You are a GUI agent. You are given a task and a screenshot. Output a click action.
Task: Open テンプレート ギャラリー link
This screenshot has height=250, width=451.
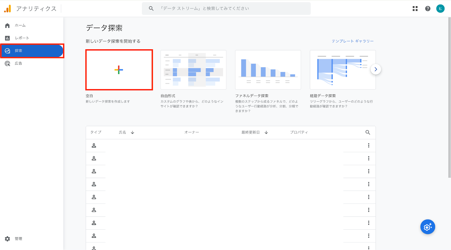[x=353, y=41]
